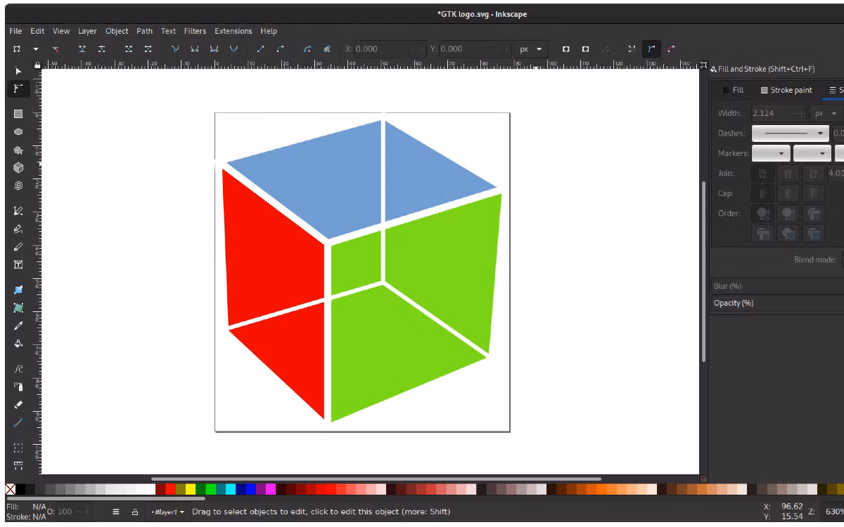844x527 pixels.
Task: Toggle layer lock in status bar
Action: pos(135,512)
